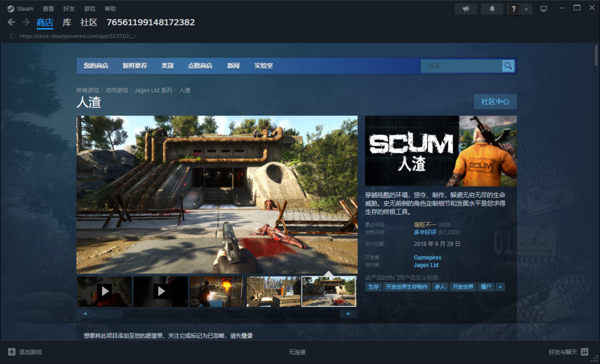The height and width of the screenshot is (364, 600).
Task: Click the search magnifier icon
Action: tap(507, 65)
